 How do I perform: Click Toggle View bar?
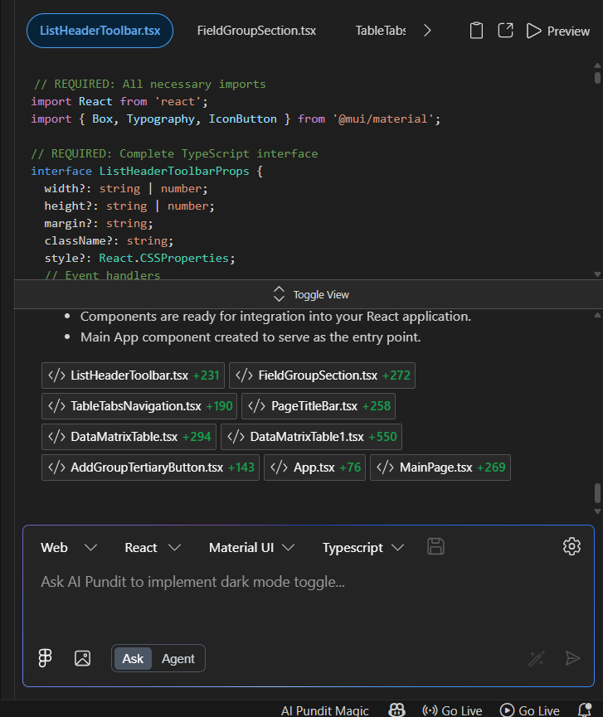coord(309,294)
